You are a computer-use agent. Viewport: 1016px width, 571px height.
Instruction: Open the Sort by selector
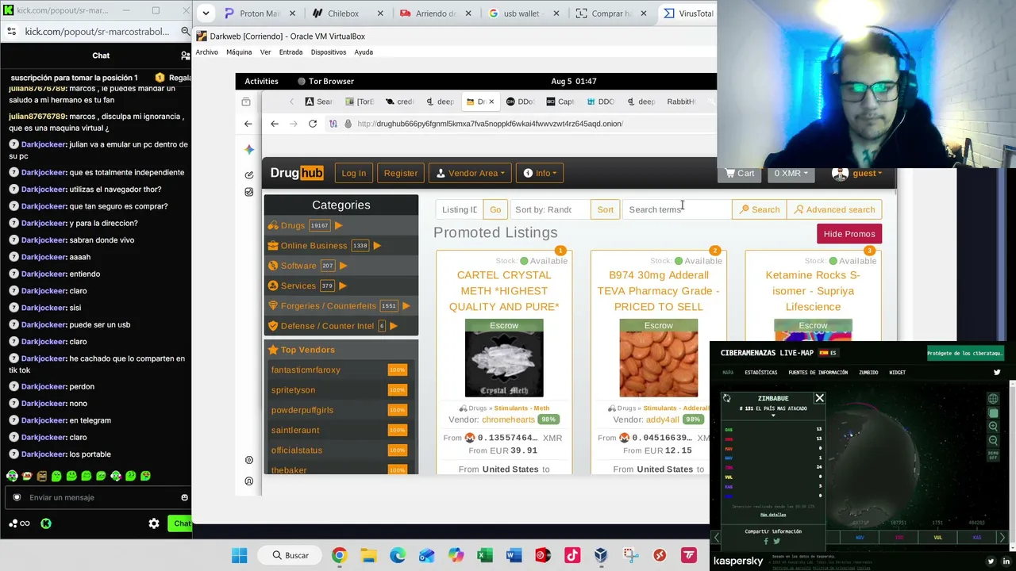[549, 209]
